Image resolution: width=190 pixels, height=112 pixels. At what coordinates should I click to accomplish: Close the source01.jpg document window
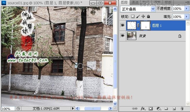pyautogui.click(x=110, y=3)
